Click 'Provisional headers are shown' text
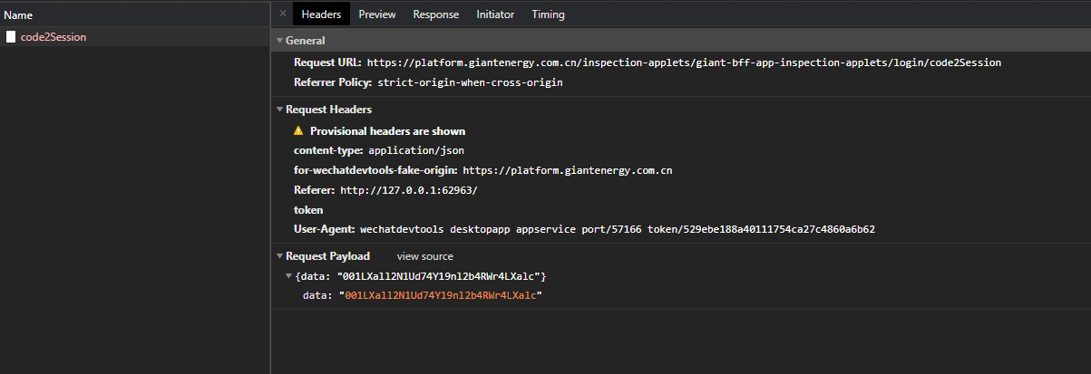Viewport: 1091px width, 374px height. (387, 131)
